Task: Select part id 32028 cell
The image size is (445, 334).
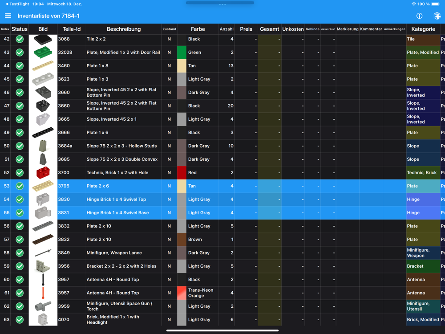Action: (72, 53)
